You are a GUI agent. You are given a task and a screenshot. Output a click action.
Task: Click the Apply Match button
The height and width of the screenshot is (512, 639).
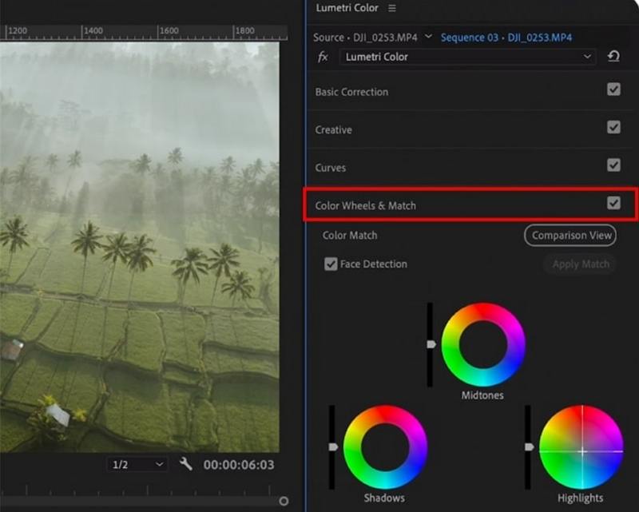(580, 264)
